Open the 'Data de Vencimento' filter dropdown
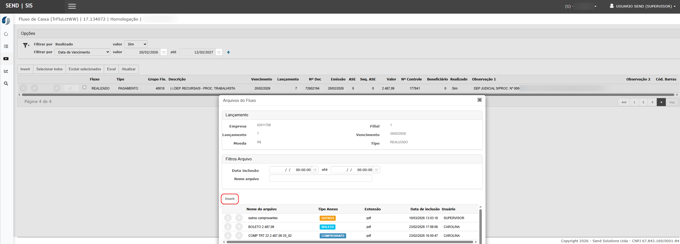Screen dimensions: 680x244 [x=82, y=52]
